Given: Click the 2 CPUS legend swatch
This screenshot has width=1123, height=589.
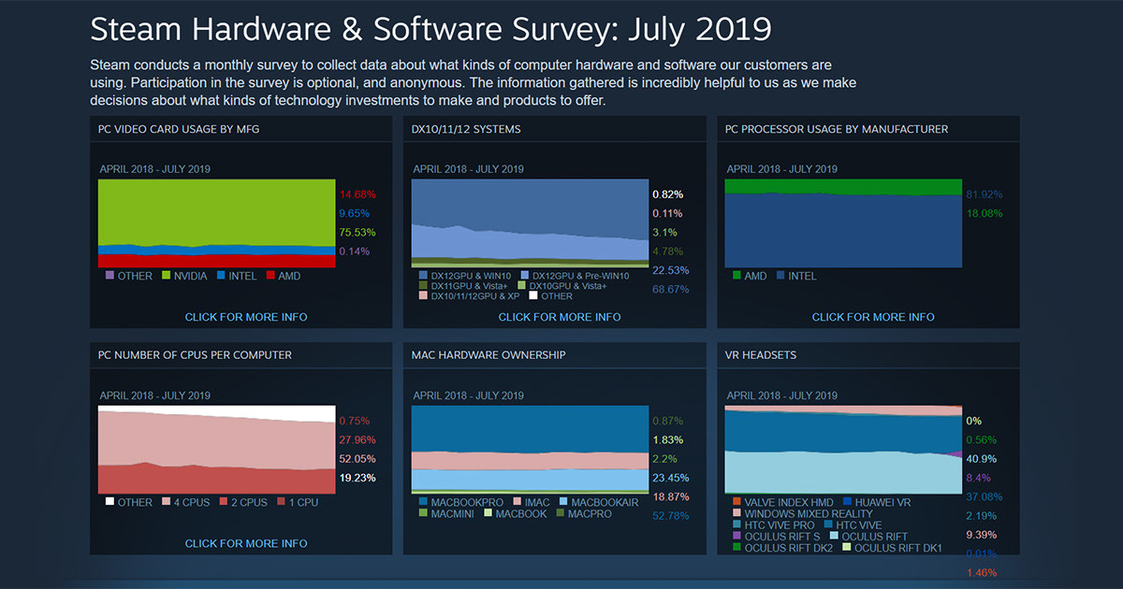Looking at the screenshot, I should coord(223,502).
